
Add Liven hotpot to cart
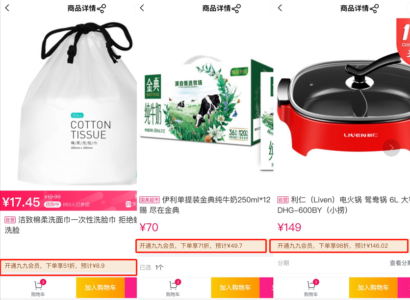coord(373,287)
